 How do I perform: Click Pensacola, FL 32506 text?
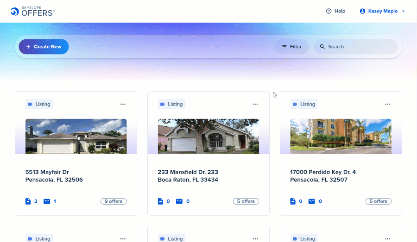coord(54,180)
